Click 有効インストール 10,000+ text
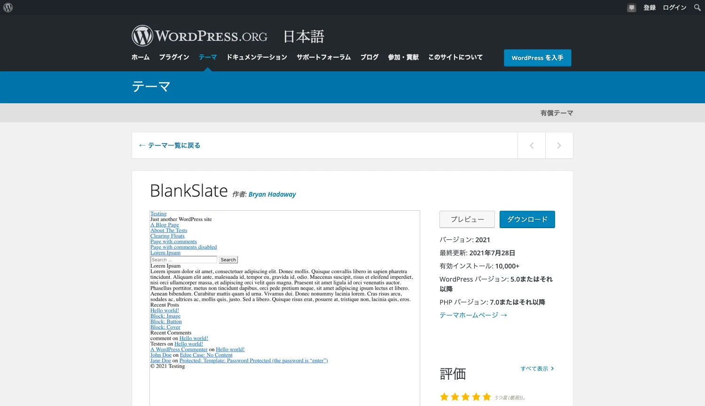The width and height of the screenshot is (705, 406). click(479, 266)
